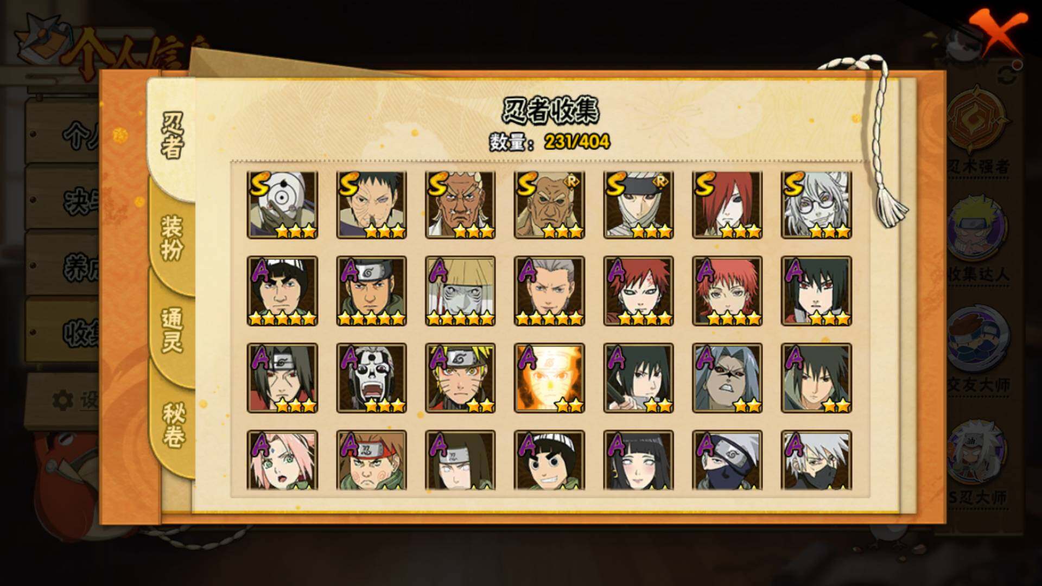Select the masked Tobi S-rank ninja
This screenshot has height=586, width=1042.
tap(282, 205)
